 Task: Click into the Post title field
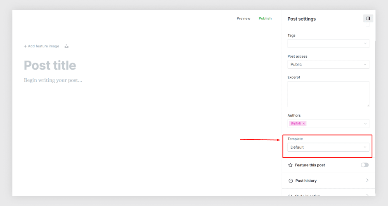pyautogui.click(x=50, y=66)
